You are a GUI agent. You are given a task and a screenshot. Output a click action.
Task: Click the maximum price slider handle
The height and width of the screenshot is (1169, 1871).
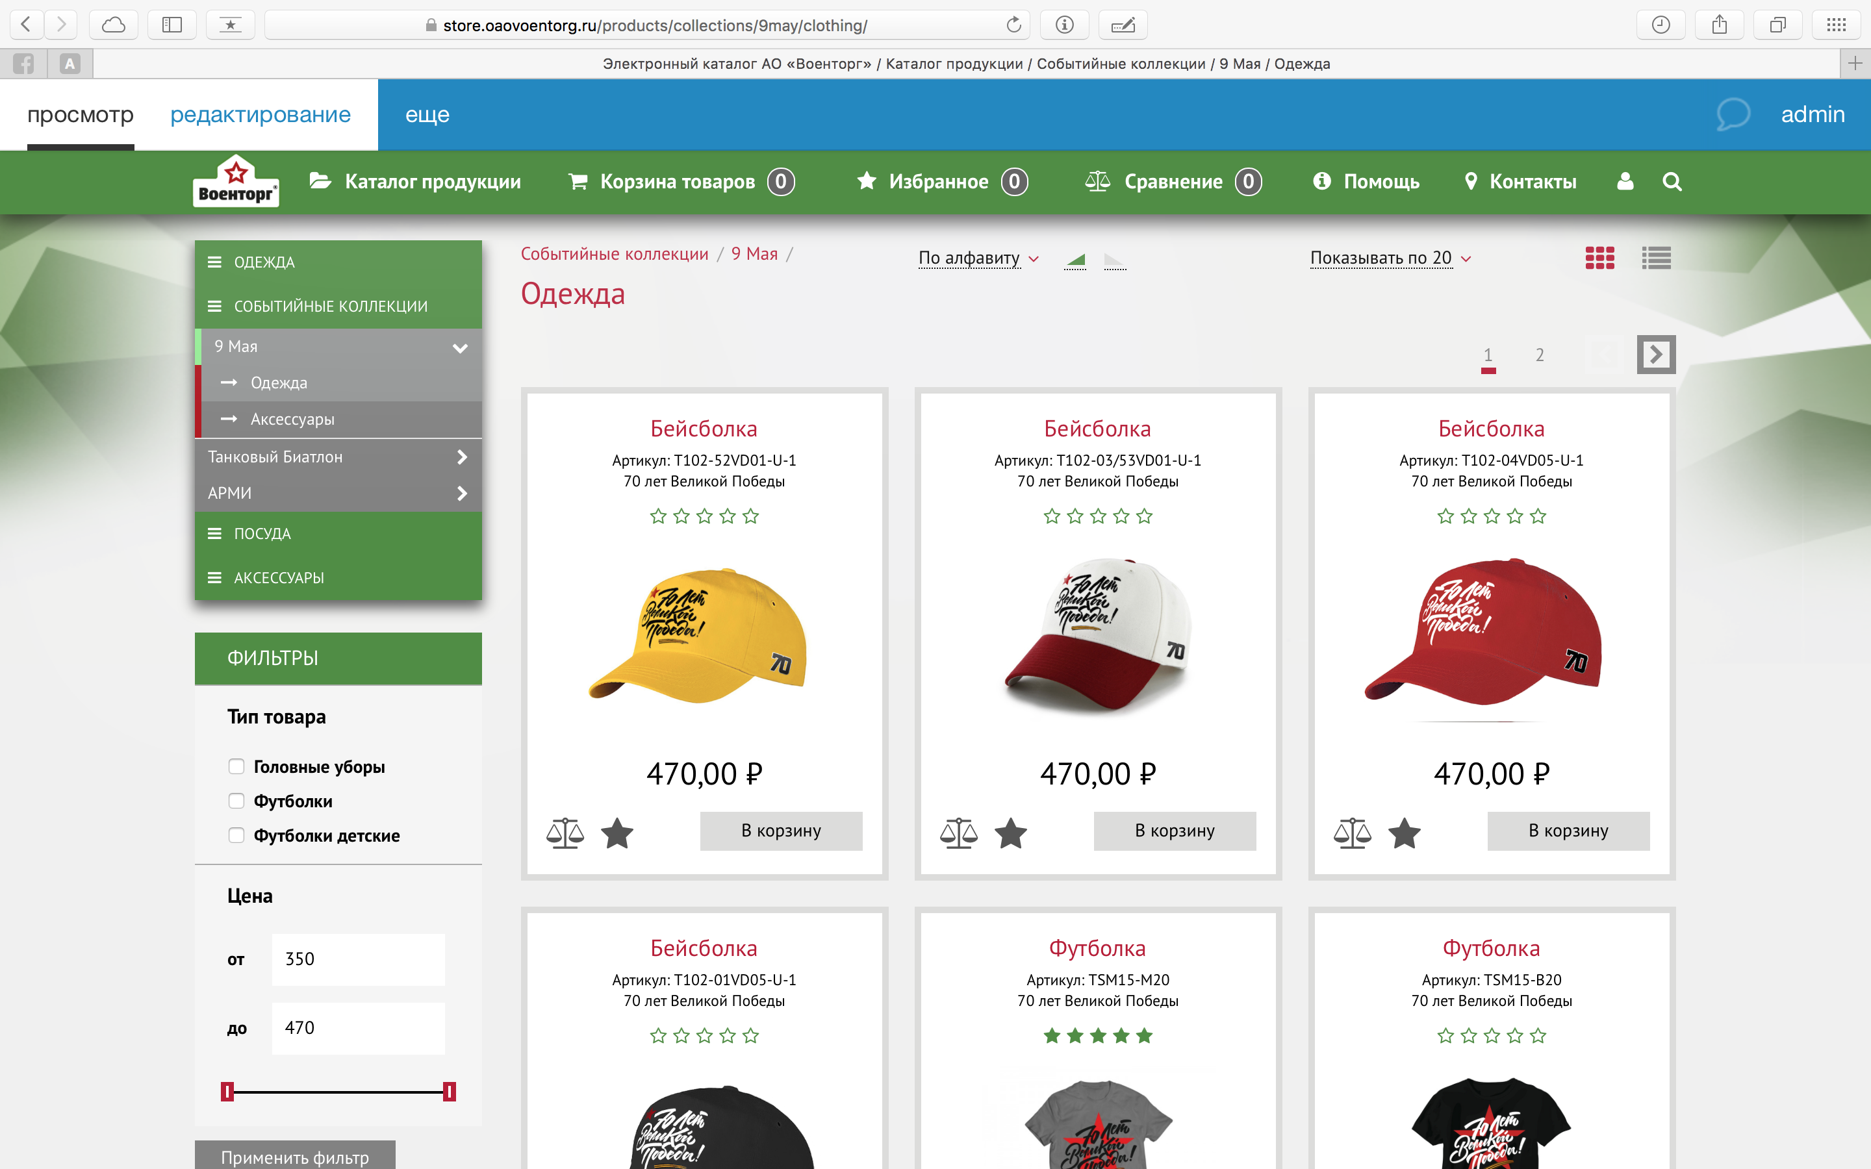click(449, 1091)
